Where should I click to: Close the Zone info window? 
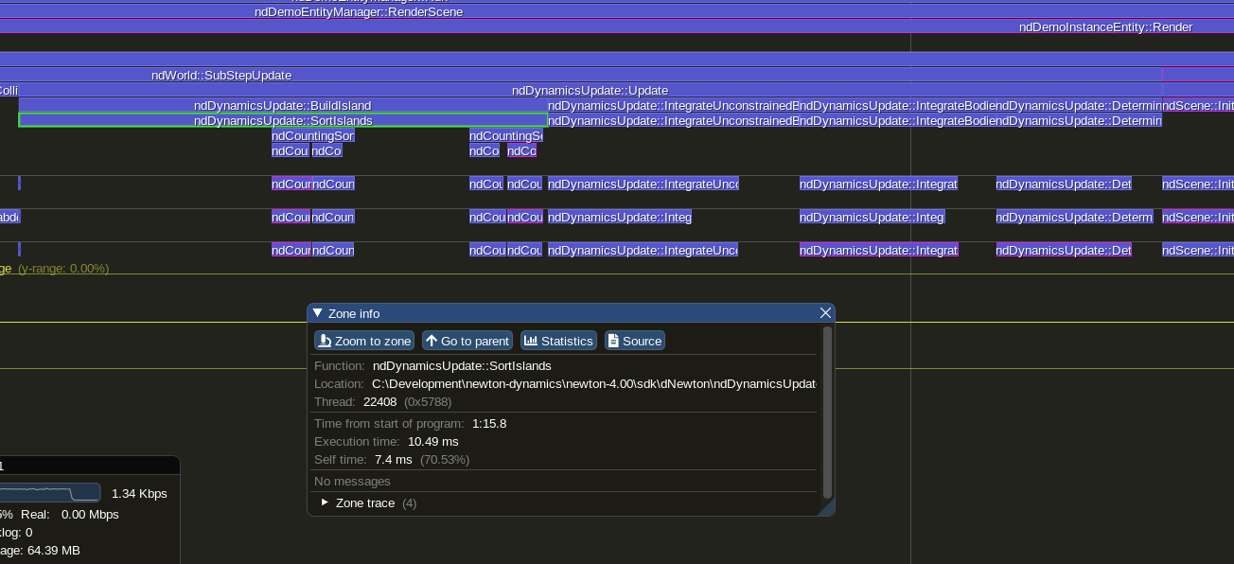pyautogui.click(x=825, y=313)
